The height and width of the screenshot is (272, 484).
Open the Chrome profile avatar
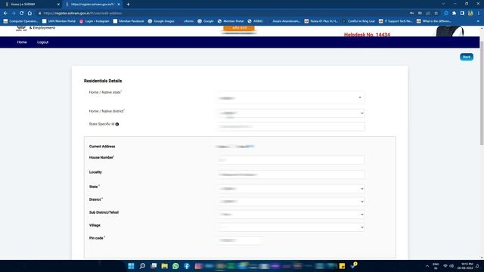(470, 14)
